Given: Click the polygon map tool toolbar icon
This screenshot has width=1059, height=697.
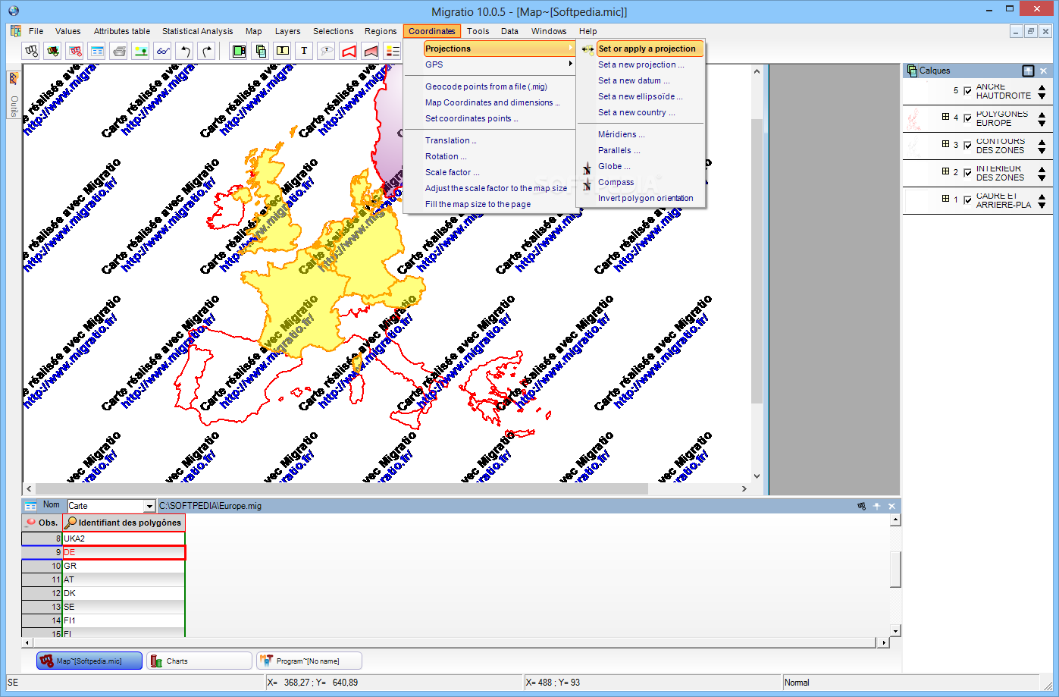Looking at the screenshot, I should (x=31, y=51).
